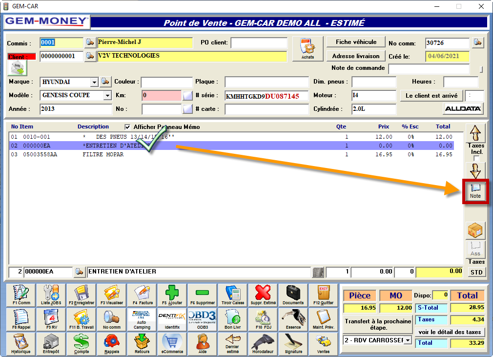The height and width of the screenshot is (357, 493).
Task: Save with F2 Enregistrer icon
Action: [82, 295]
